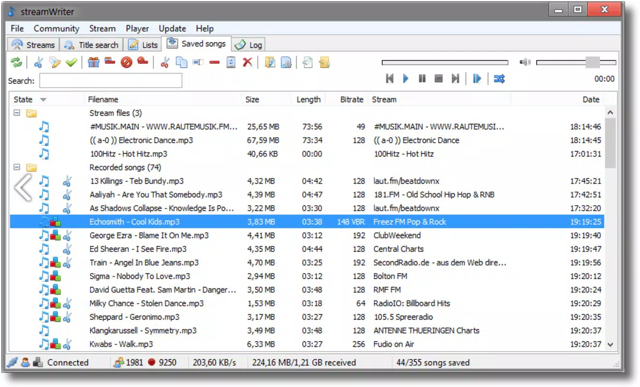Click the green refresh arrows icon
Screen dimensions: 640x387
point(16,62)
